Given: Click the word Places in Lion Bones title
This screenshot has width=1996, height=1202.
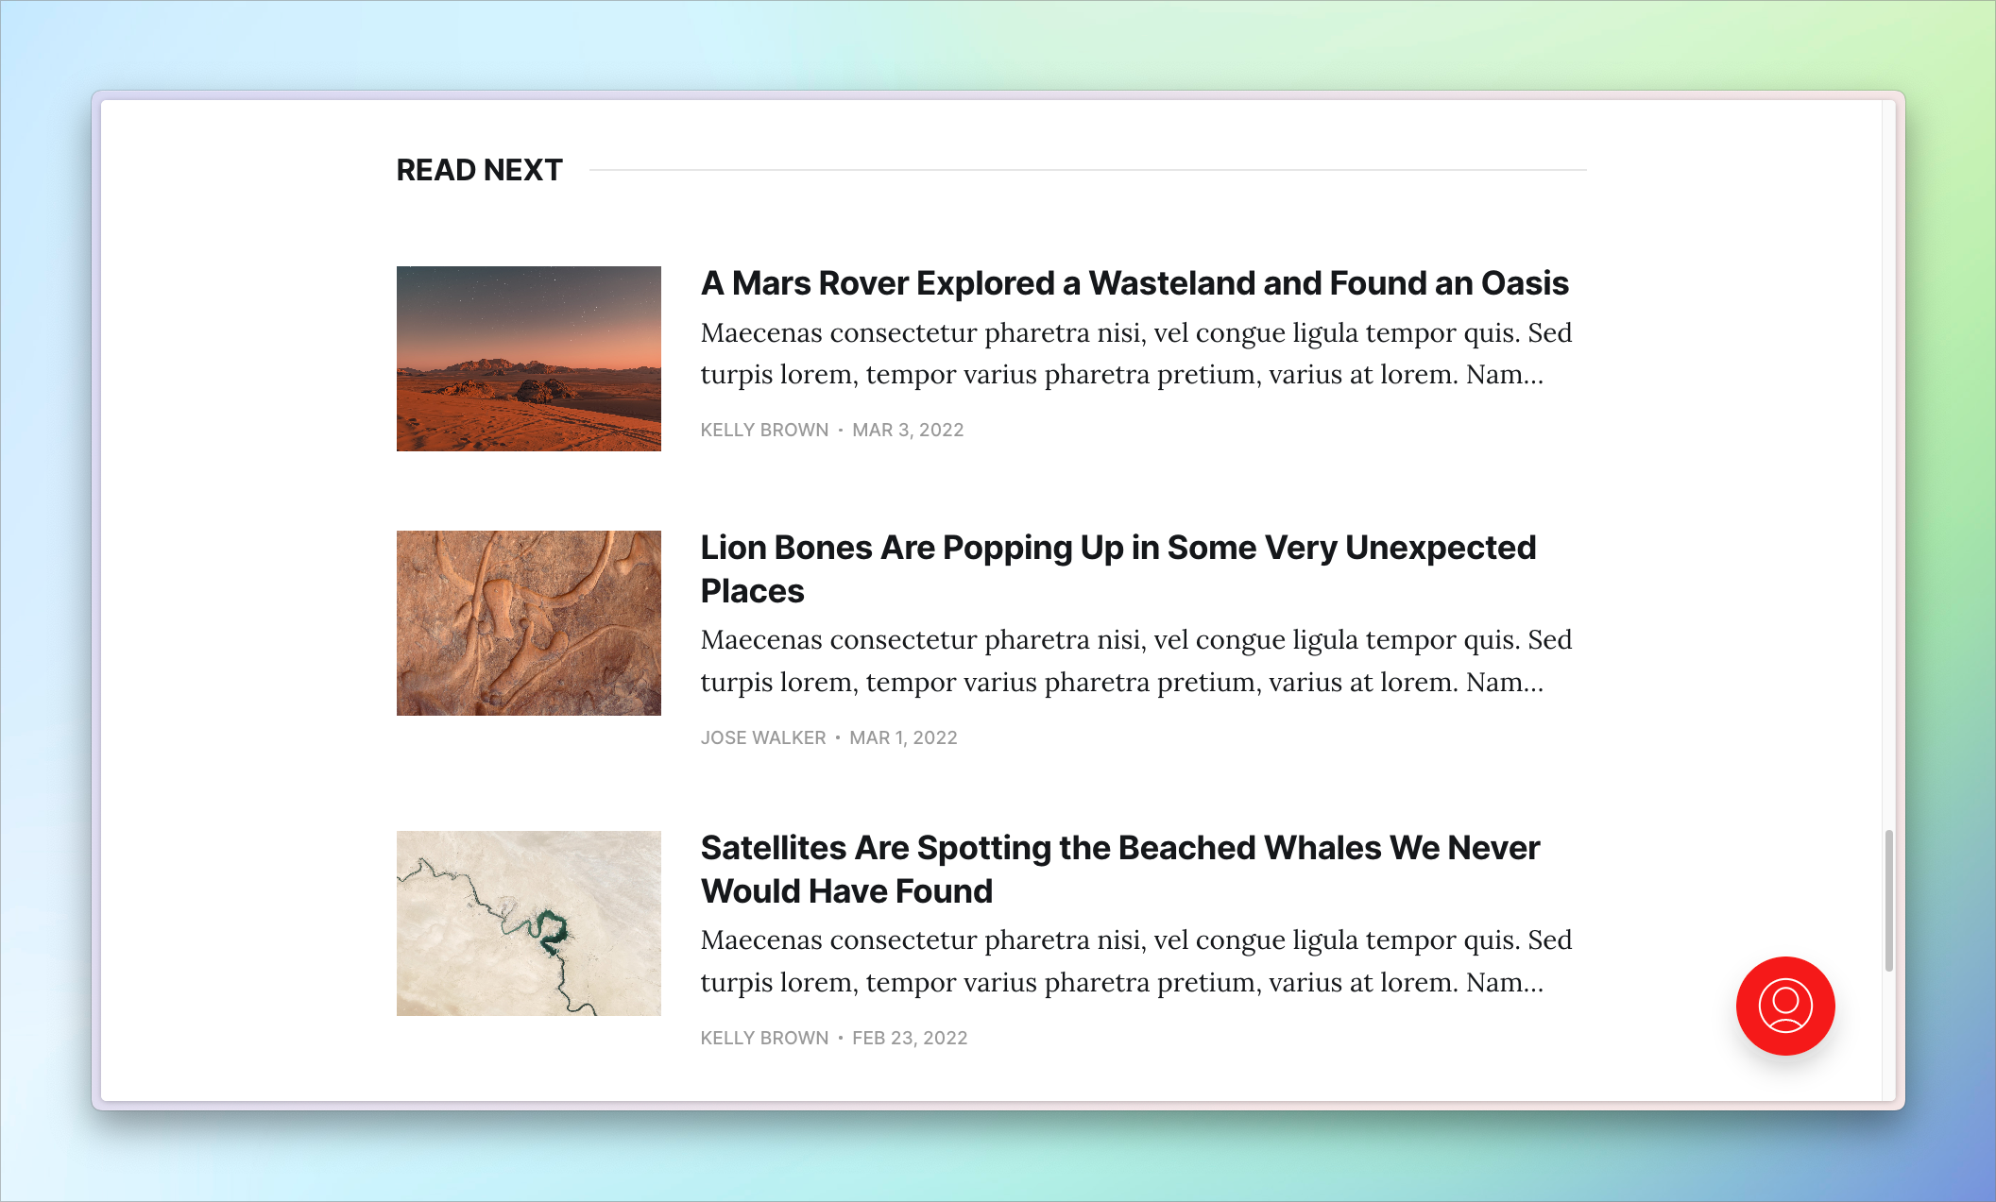Looking at the screenshot, I should [752, 591].
